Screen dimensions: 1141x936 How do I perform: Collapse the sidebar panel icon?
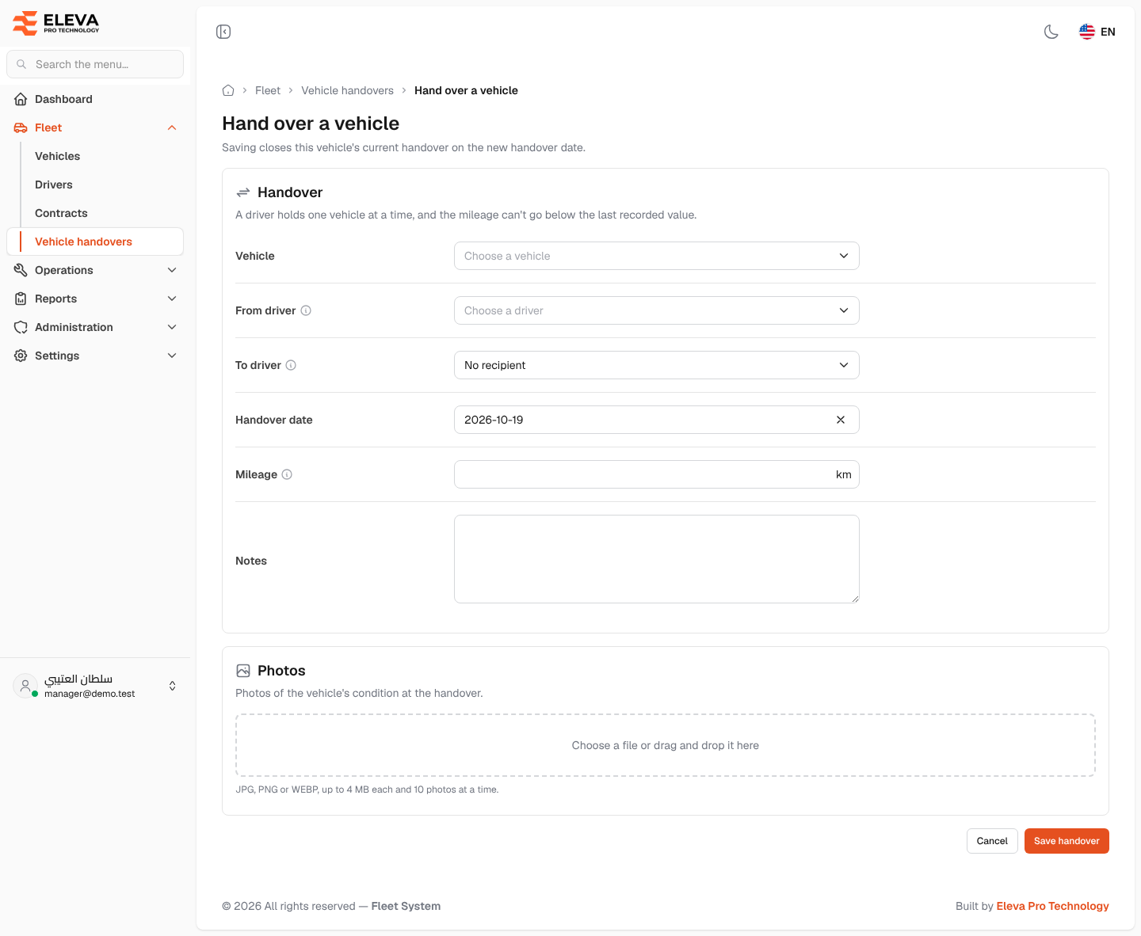pos(223,32)
